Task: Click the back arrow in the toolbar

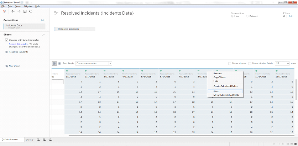Action: 13,11
